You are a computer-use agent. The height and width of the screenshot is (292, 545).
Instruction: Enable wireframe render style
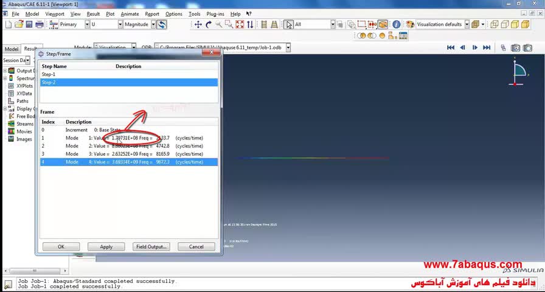(x=495, y=24)
